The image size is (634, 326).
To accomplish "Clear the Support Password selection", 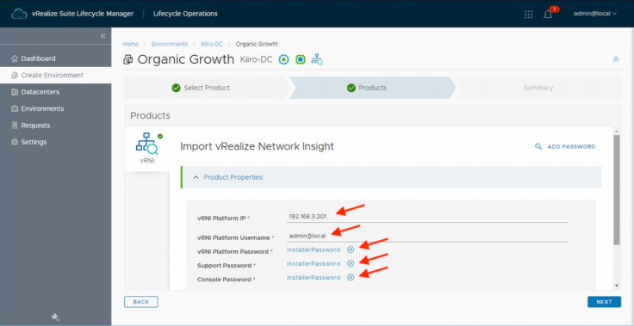I will tap(351, 263).
